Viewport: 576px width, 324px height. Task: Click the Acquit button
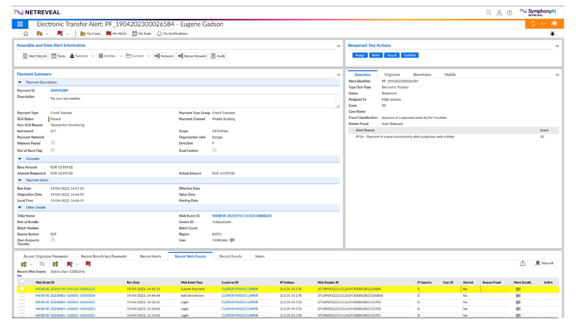click(x=391, y=55)
